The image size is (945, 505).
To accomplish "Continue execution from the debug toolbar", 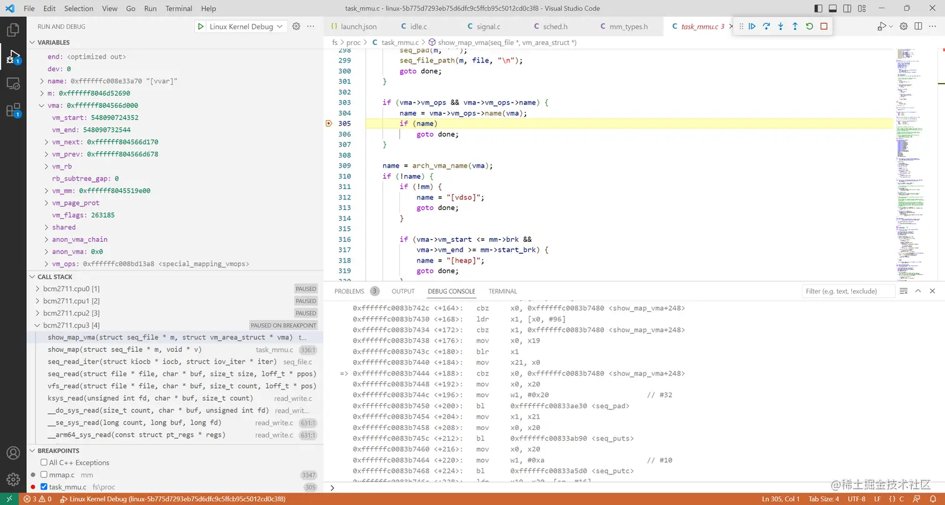I will (x=752, y=26).
